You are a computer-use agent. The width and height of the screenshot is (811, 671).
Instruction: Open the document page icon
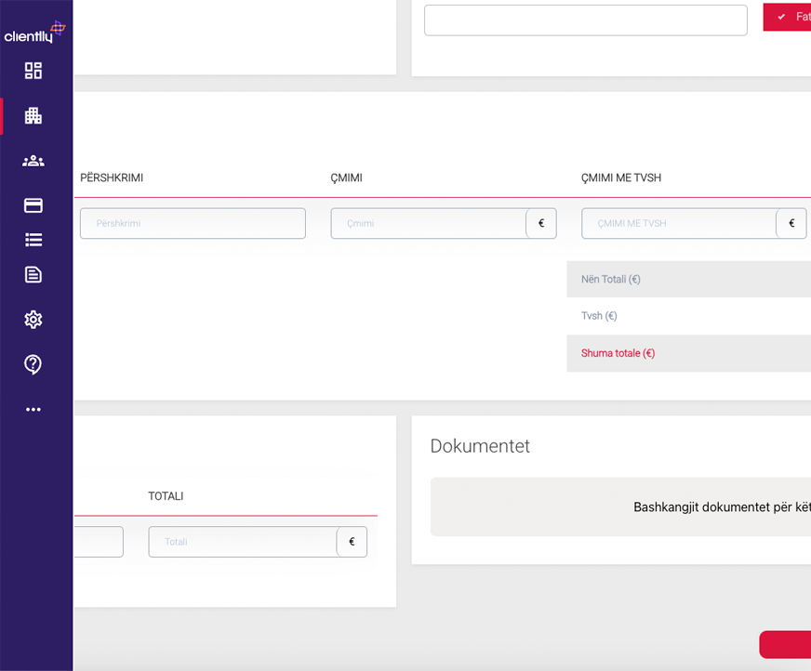[x=33, y=274]
